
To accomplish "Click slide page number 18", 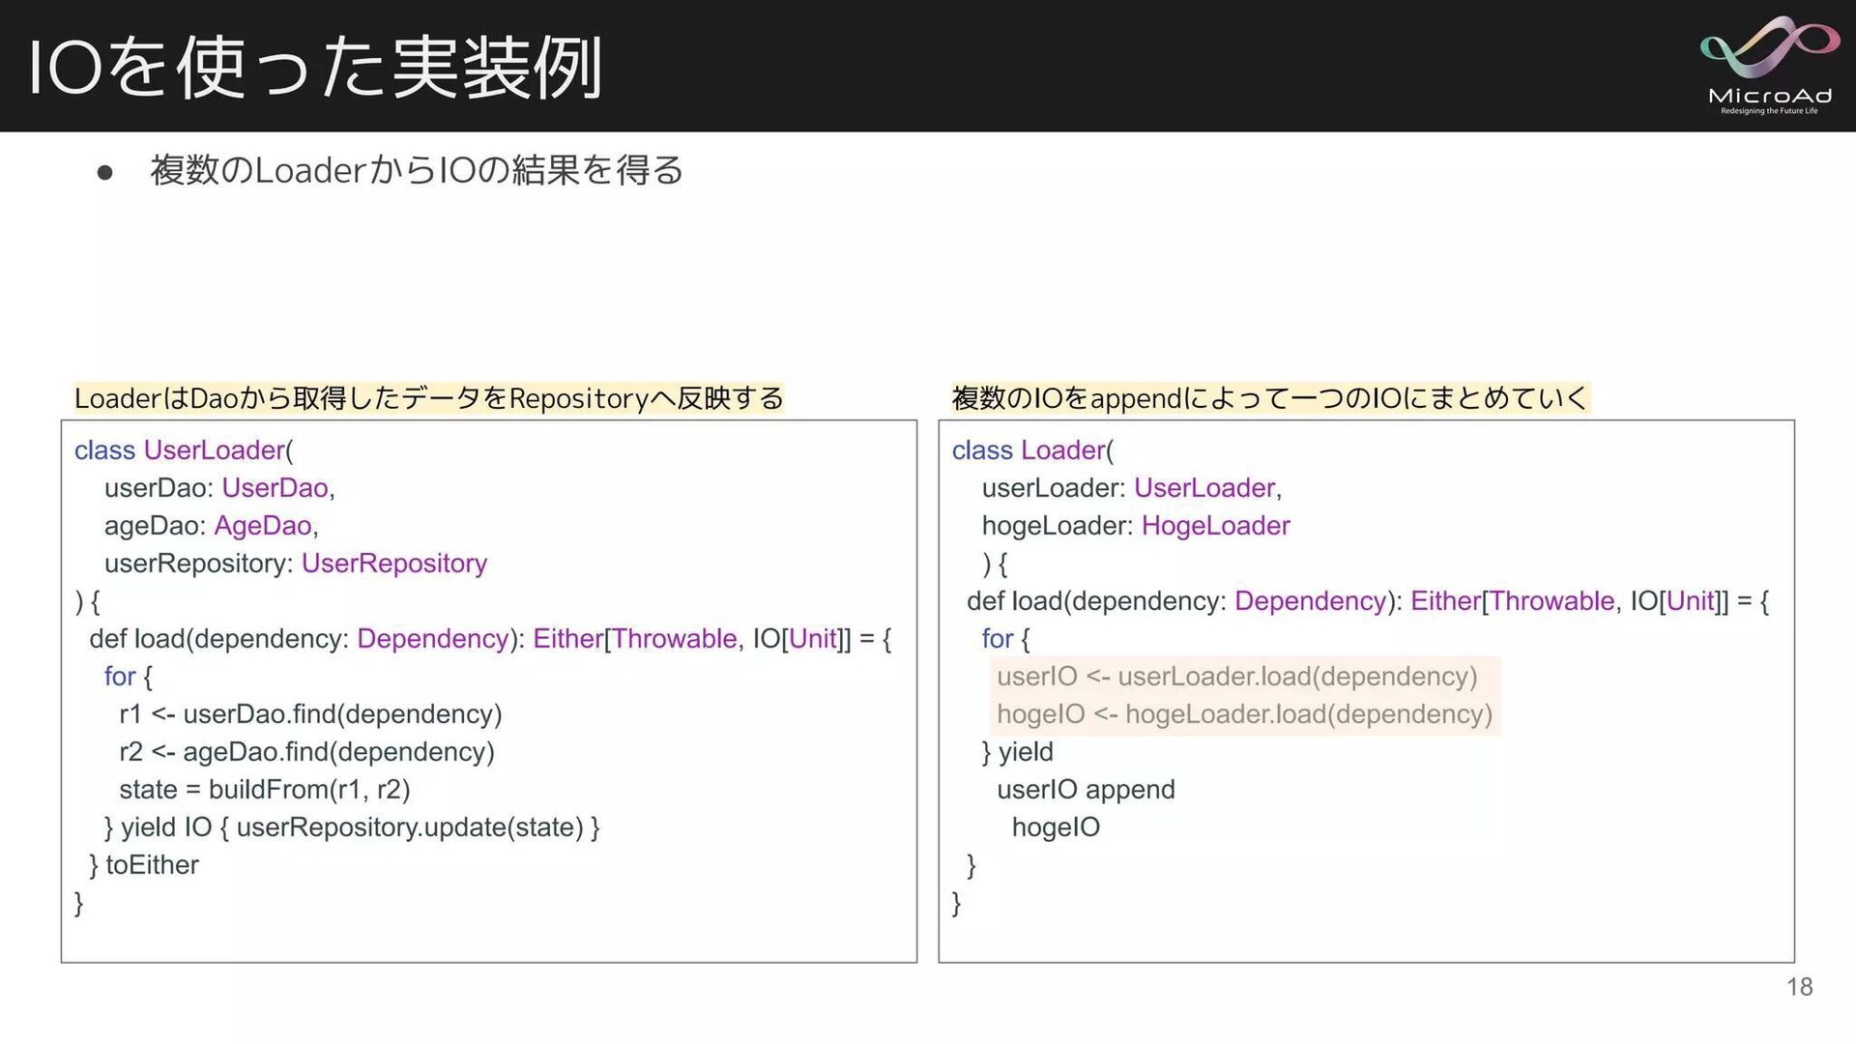I will [x=1799, y=987].
